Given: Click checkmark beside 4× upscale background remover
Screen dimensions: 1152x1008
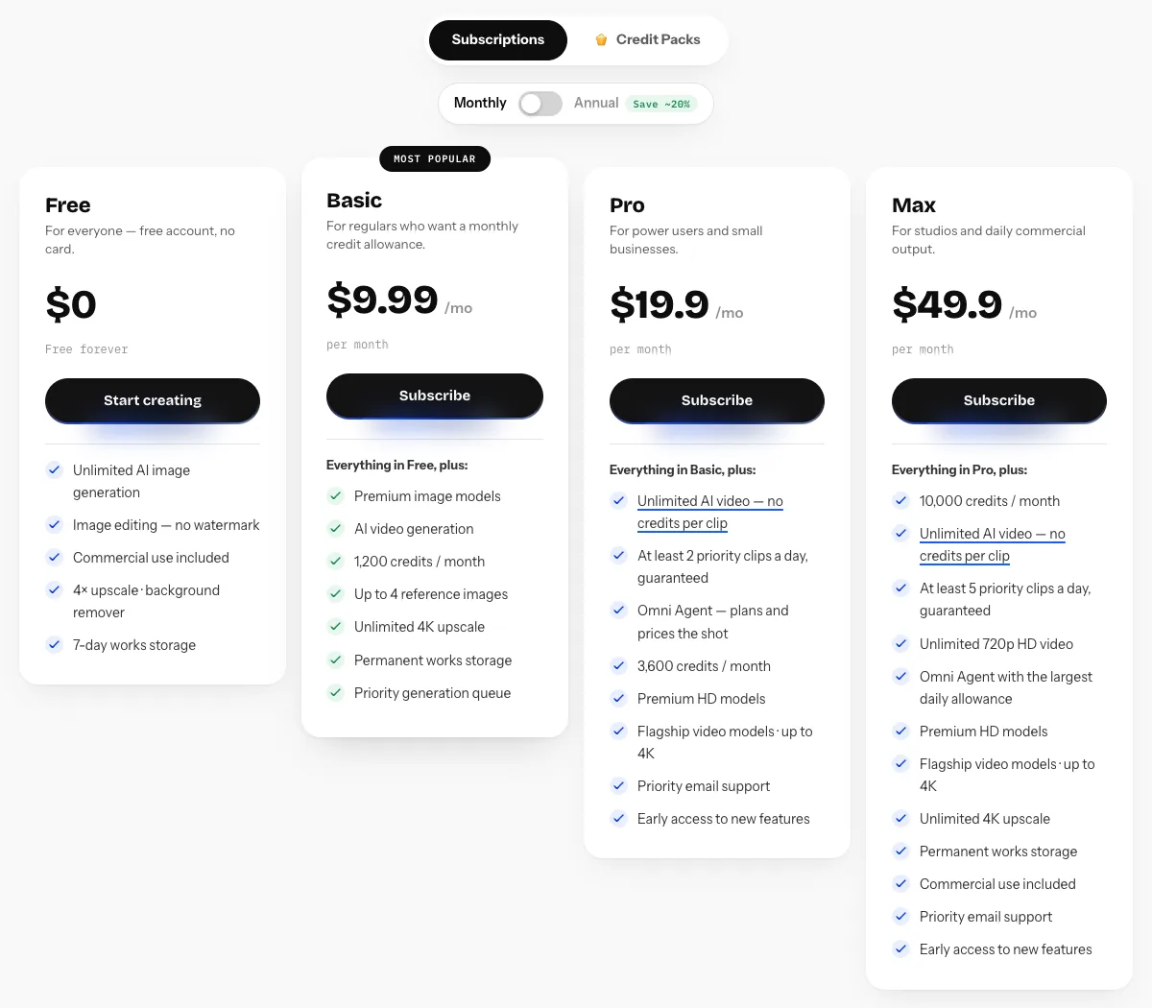Looking at the screenshot, I should pyautogui.click(x=55, y=590).
